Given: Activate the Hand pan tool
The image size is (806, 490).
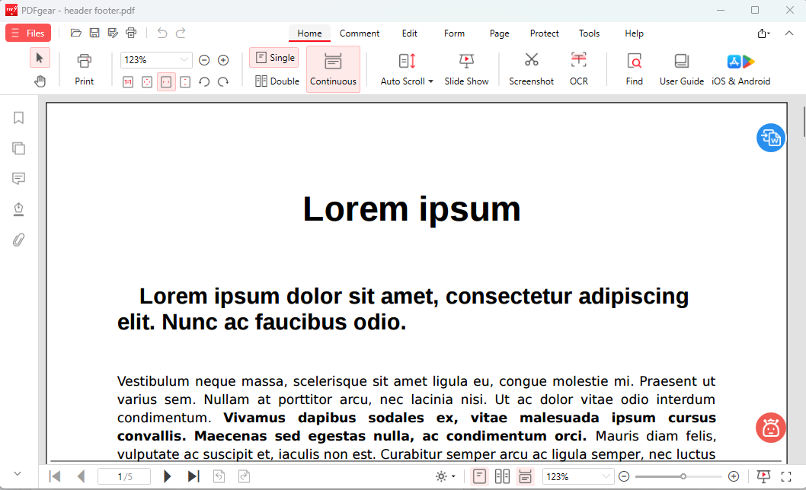Looking at the screenshot, I should (40, 81).
